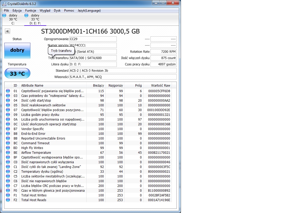Click the serial number field W1F4CCC1
Screen dimensions: 303x213
93,45
